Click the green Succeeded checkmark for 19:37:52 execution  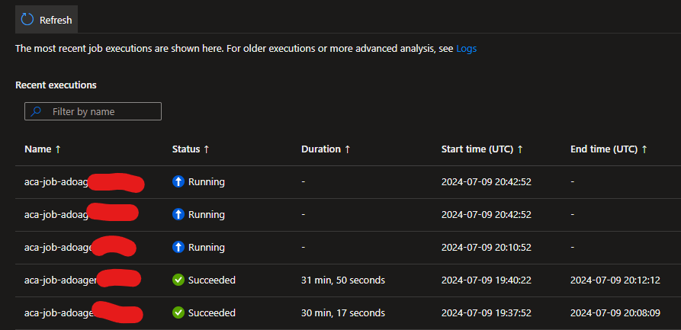point(178,312)
